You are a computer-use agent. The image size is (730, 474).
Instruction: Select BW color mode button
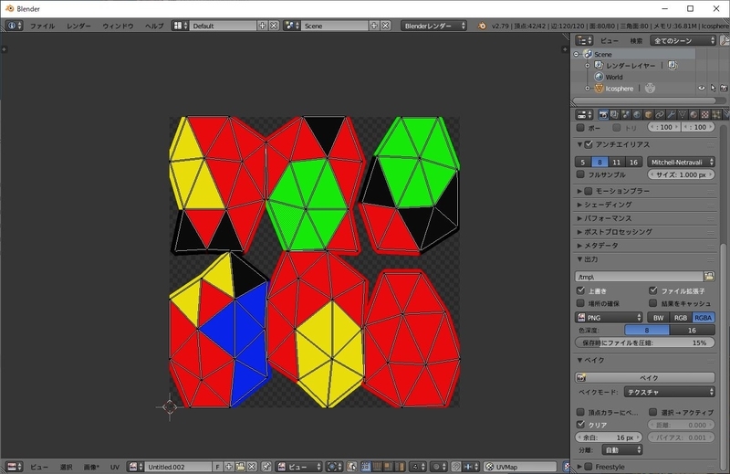coord(658,318)
